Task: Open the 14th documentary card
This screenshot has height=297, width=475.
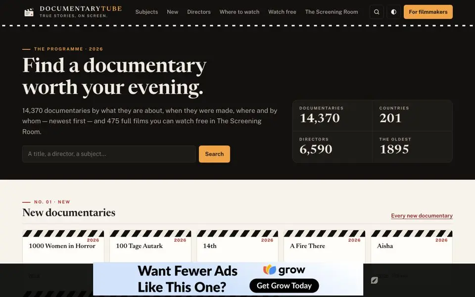Action: pos(237,247)
